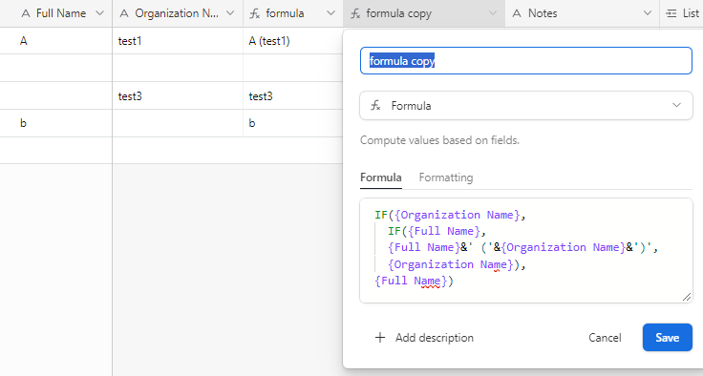
Task: Cancel the field editing
Action: 605,338
